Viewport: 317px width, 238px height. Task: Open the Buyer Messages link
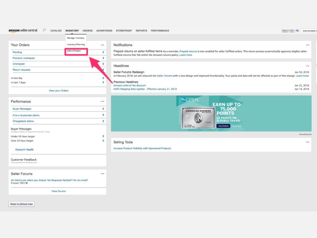22,109
